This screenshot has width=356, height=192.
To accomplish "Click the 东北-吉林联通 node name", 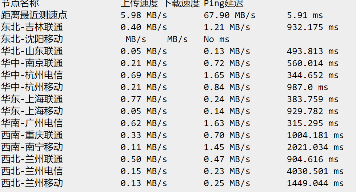I will tap(32, 27).
